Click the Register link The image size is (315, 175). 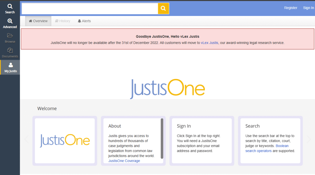[290, 8]
